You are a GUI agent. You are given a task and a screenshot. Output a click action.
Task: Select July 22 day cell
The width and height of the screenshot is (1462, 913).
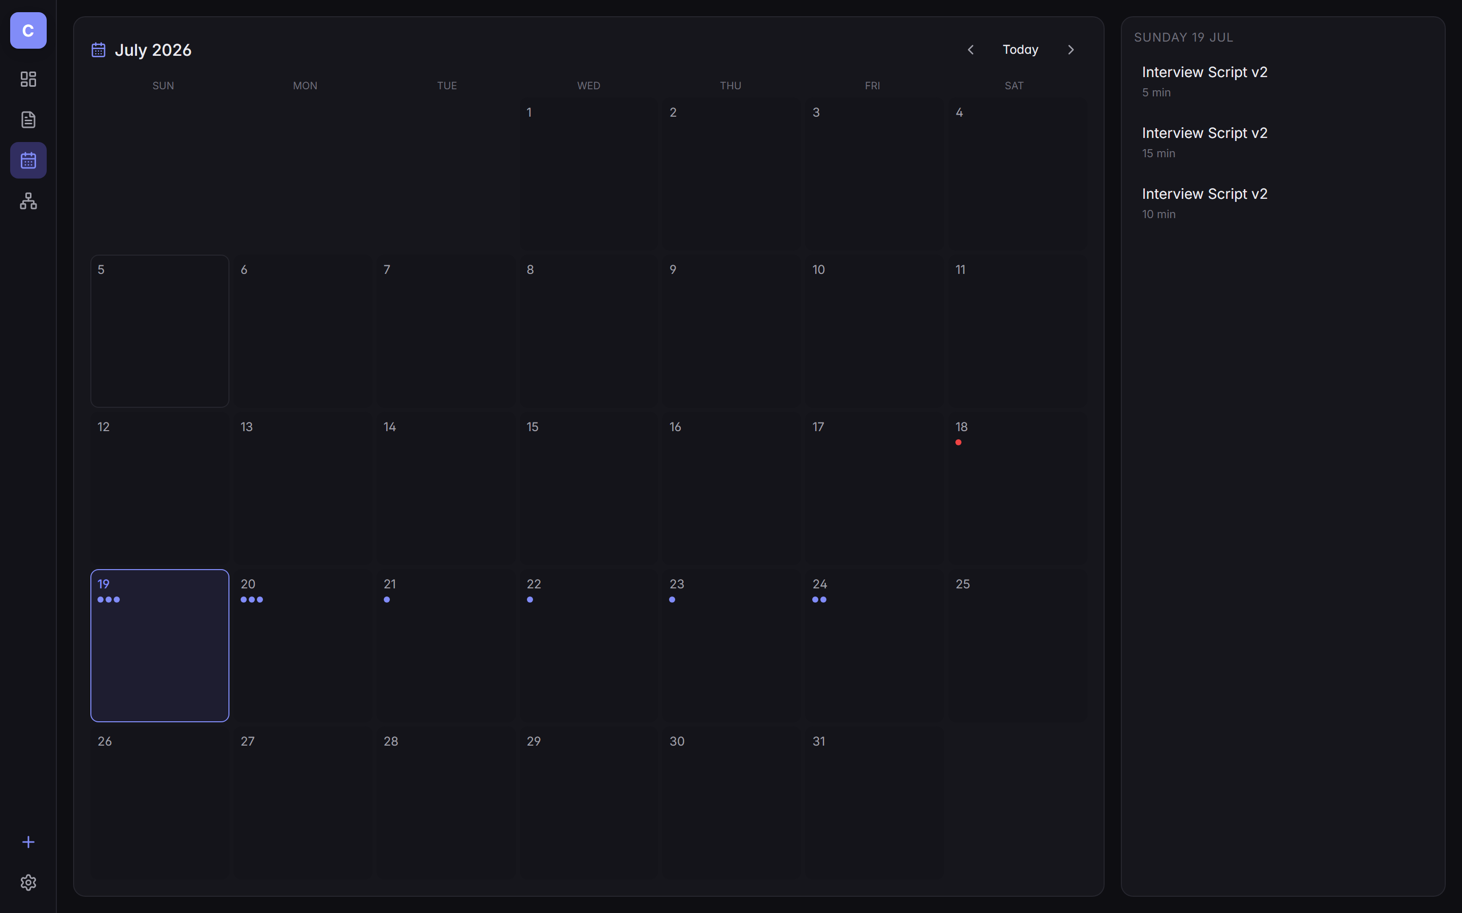tap(588, 646)
